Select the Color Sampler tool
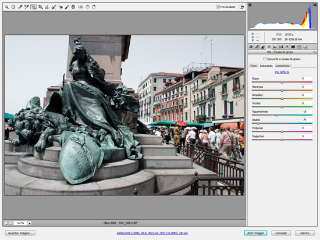This screenshot has width=320, height=240. point(27,7)
